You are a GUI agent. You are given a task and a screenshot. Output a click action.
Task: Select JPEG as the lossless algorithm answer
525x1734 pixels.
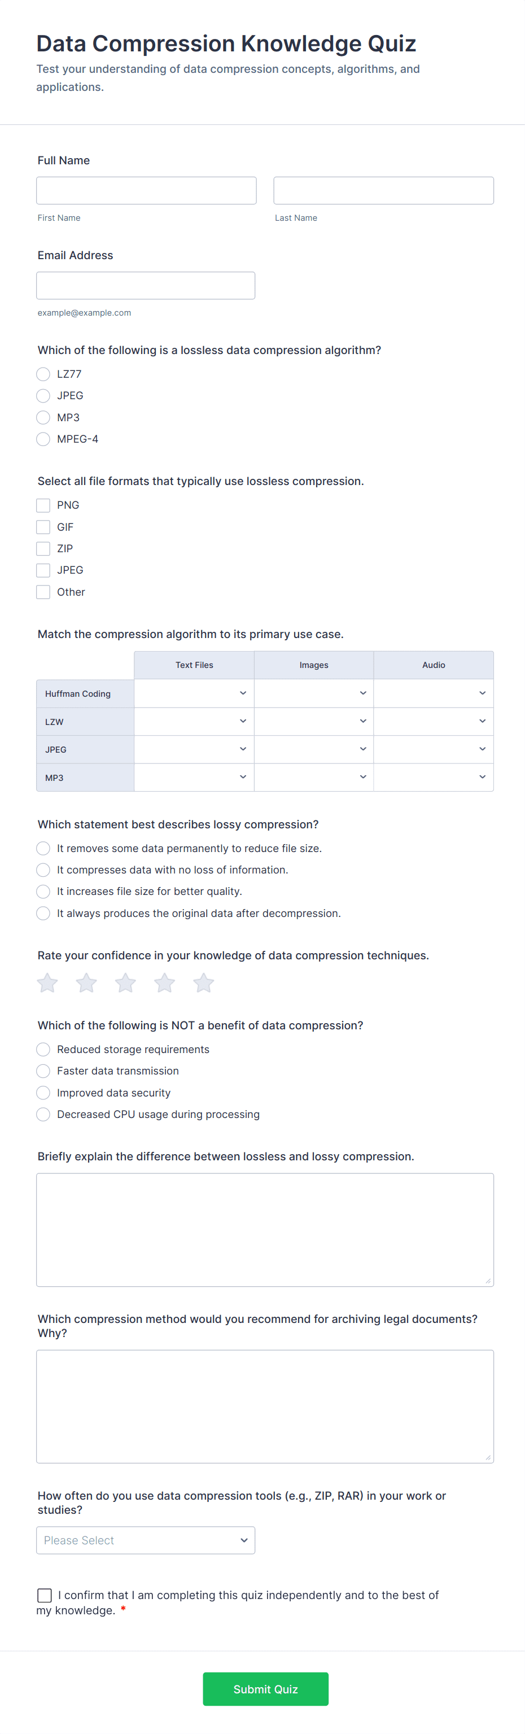point(43,396)
